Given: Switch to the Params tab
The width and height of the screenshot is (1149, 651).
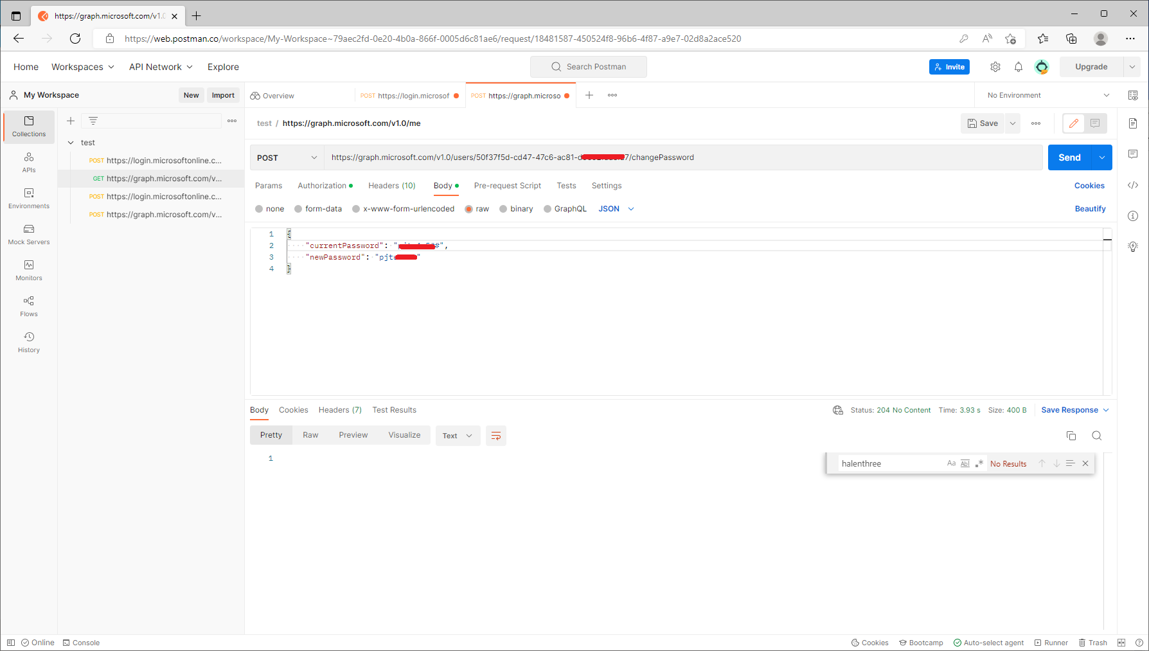Looking at the screenshot, I should click(x=269, y=186).
